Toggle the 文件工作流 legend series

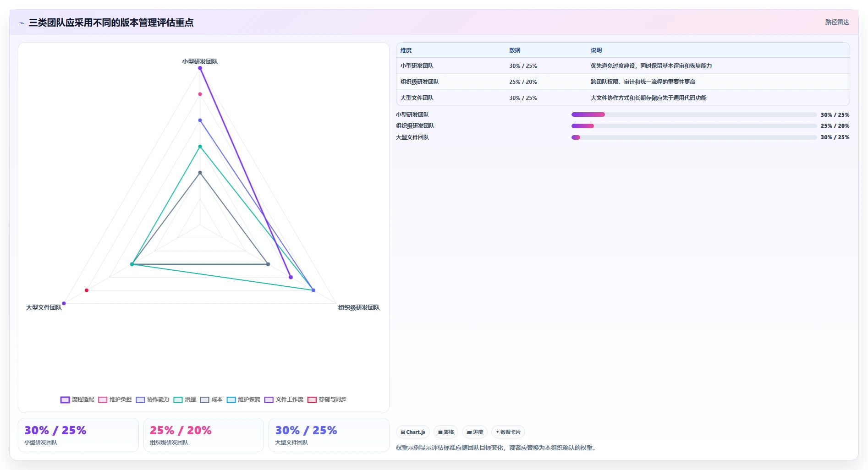click(284, 399)
